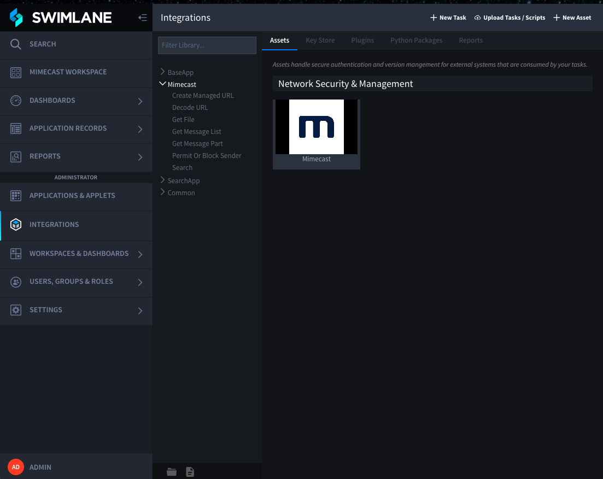Switch to the Key Store tab
Image resolution: width=603 pixels, height=479 pixels.
pos(320,40)
